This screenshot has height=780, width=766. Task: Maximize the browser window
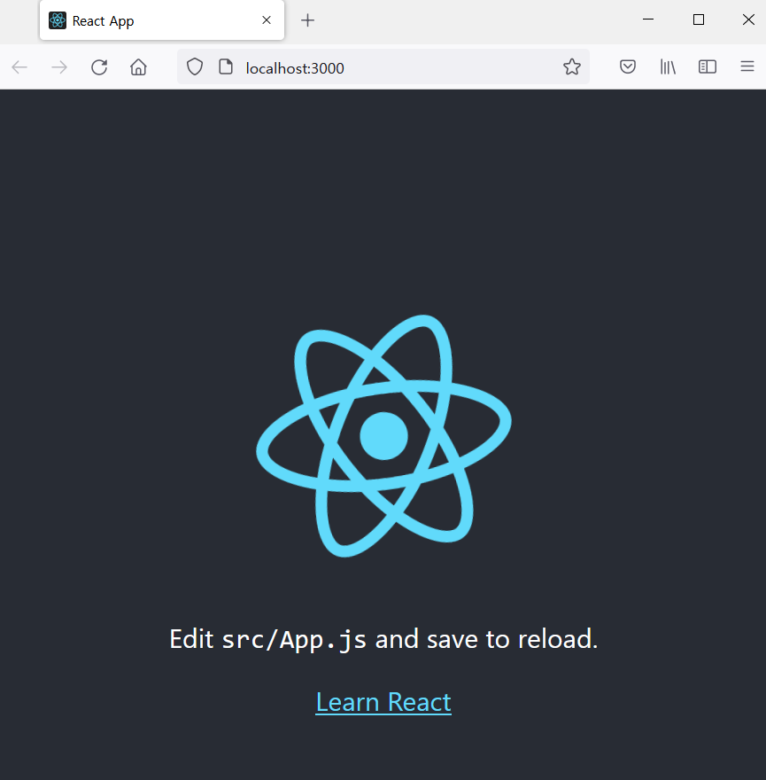tap(699, 19)
